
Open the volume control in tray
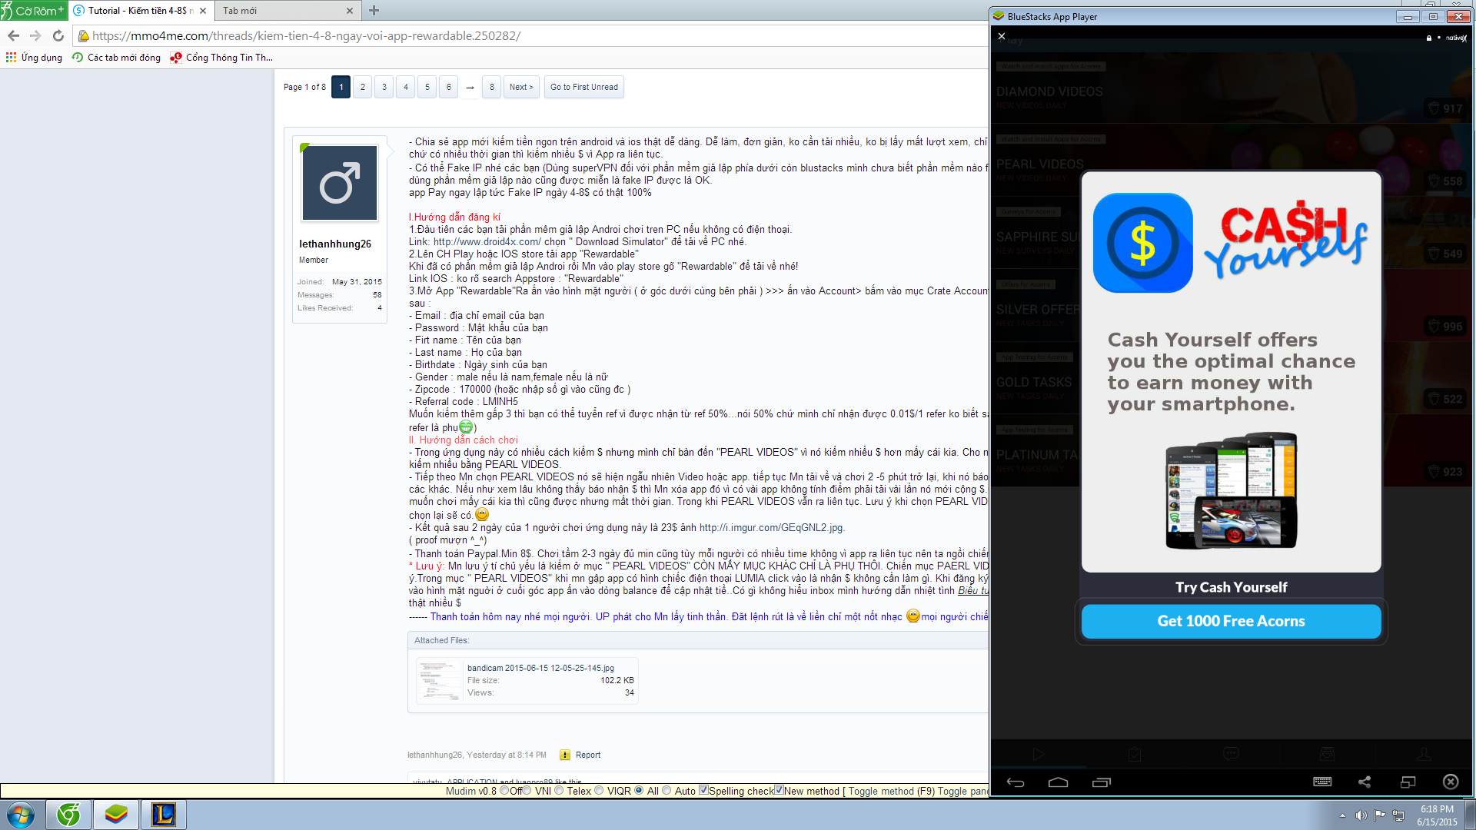coord(1361,815)
